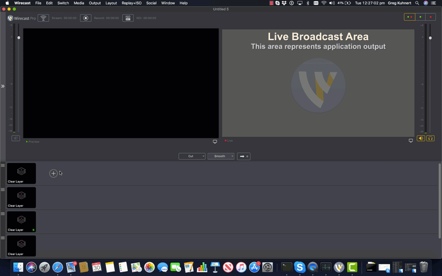The height and width of the screenshot is (276, 442).
Task: Click the Go arrow transition button
Action: pos(244,156)
